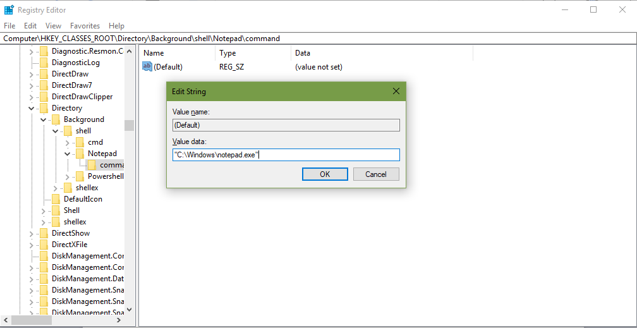The height and width of the screenshot is (328, 637).
Task: Click the Powershell folder icon
Action: coord(80,176)
